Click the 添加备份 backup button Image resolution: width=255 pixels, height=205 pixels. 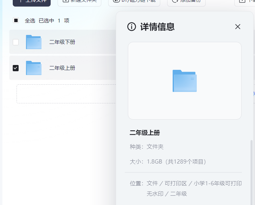pyautogui.click(x=186, y=2)
